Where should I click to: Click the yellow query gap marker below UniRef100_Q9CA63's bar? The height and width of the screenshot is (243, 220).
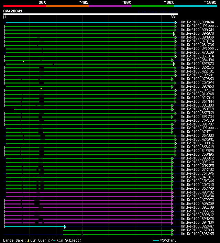click(41, 88)
